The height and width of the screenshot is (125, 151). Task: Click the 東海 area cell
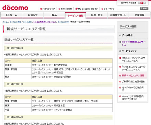coord(18,105)
